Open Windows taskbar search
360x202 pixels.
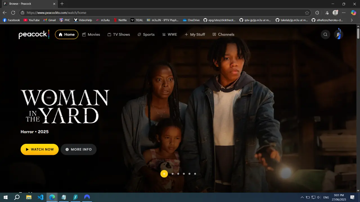click(x=17, y=197)
